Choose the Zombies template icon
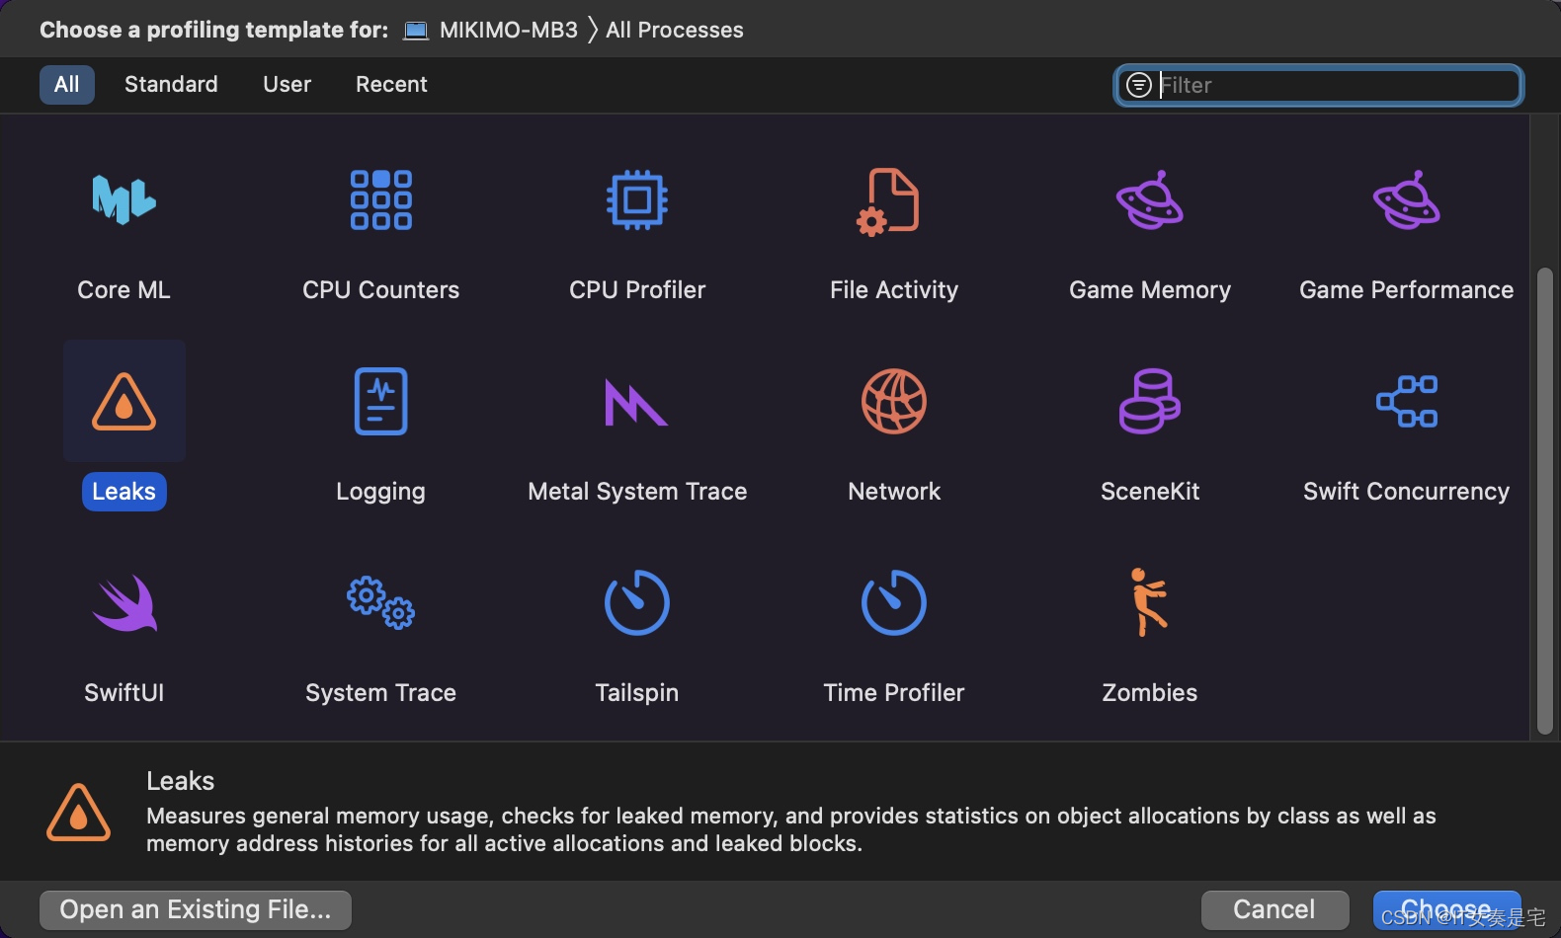Screen dimensions: 1561x938 (x=1149, y=602)
